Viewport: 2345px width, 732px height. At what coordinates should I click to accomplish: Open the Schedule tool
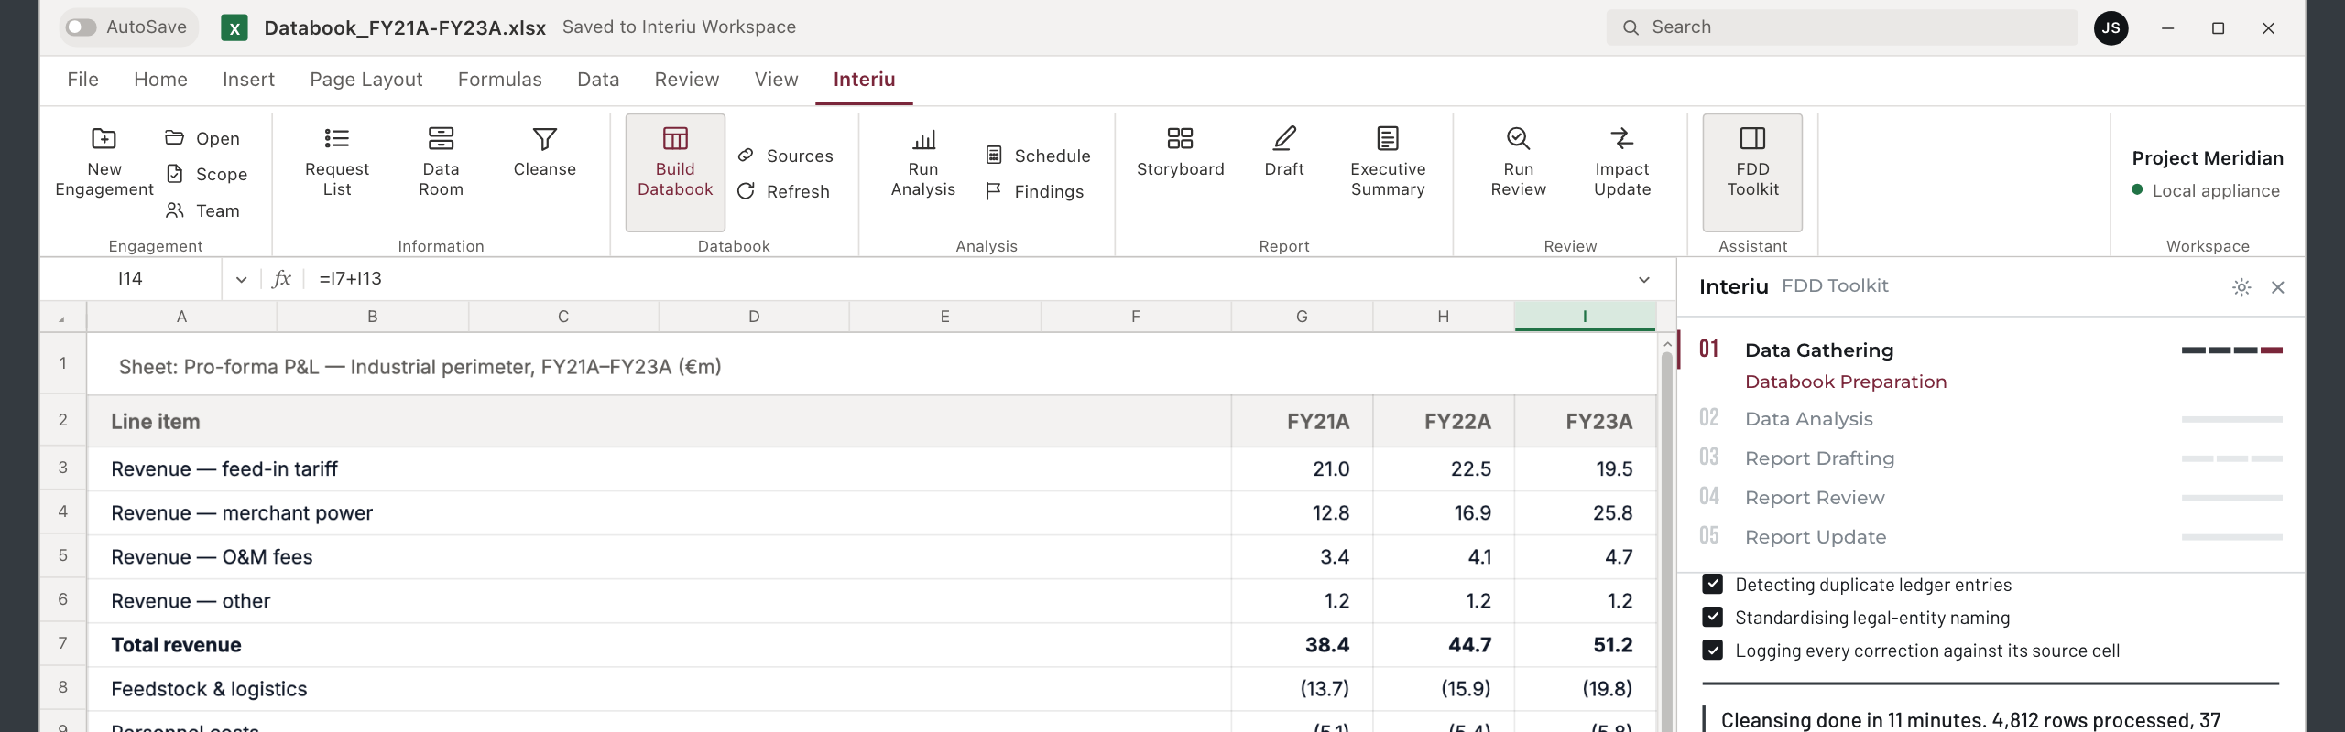1039,156
